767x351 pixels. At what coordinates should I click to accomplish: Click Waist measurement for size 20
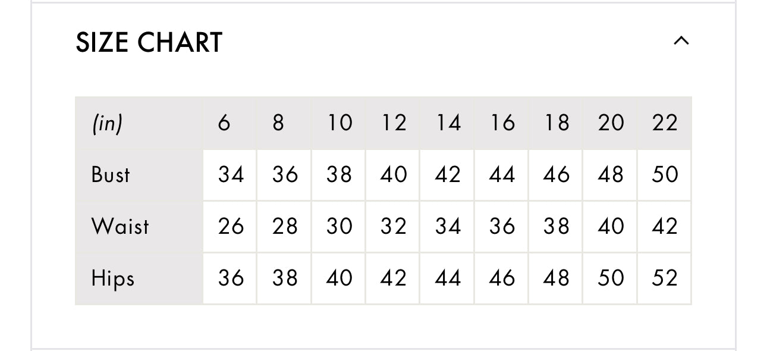(x=611, y=227)
